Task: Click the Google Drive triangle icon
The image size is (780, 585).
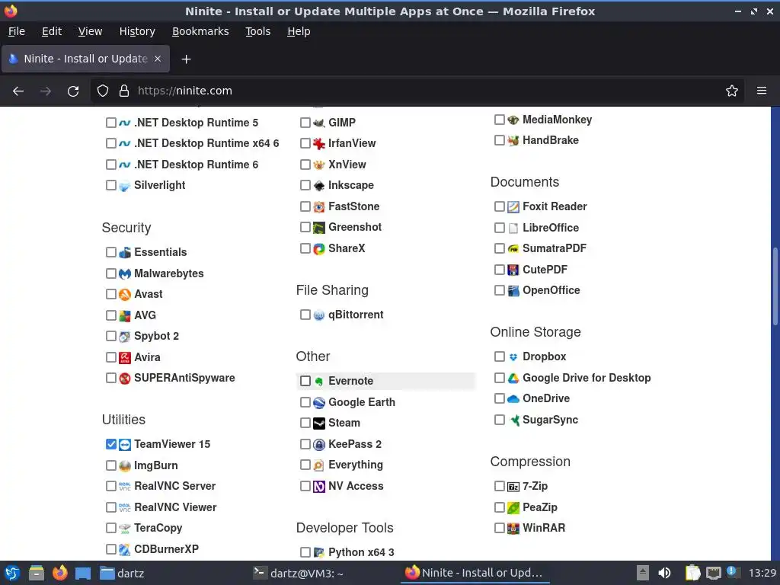Action: click(513, 378)
